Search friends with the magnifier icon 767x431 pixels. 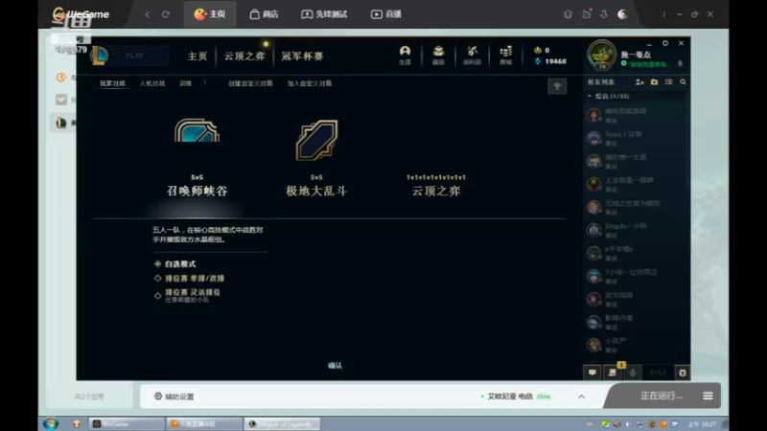pyautogui.click(x=683, y=82)
